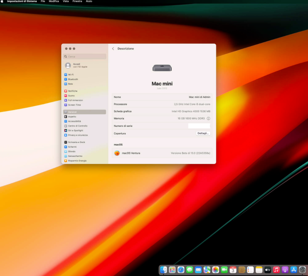Go back using the back chevron
Image resolution: width=308 pixels, height=276 pixels.
[x=113, y=49]
